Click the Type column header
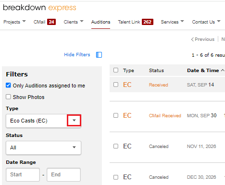 tap(128, 71)
